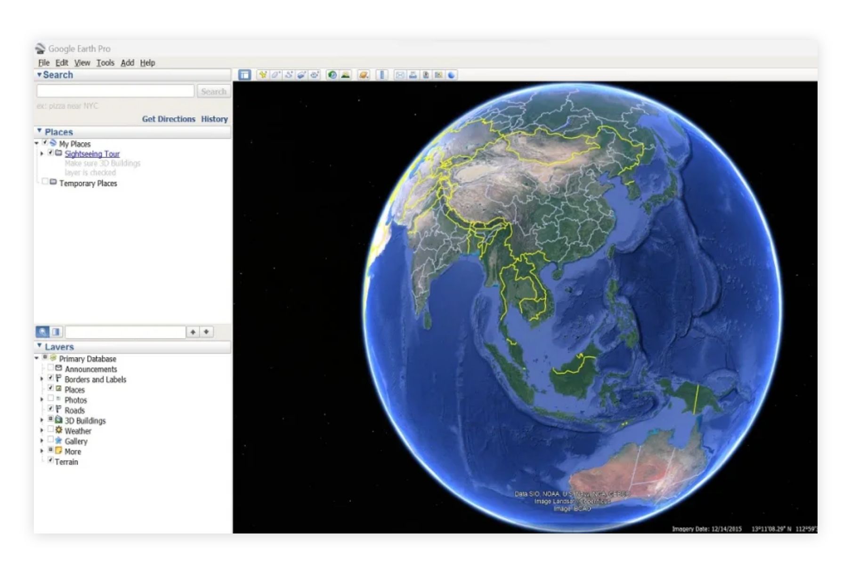
Task: Open the Add Image Overlay tool
Action: pyautogui.click(x=301, y=74)
